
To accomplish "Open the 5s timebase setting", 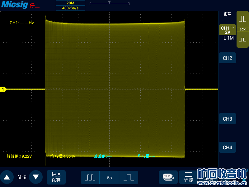I will coord(109,177).
